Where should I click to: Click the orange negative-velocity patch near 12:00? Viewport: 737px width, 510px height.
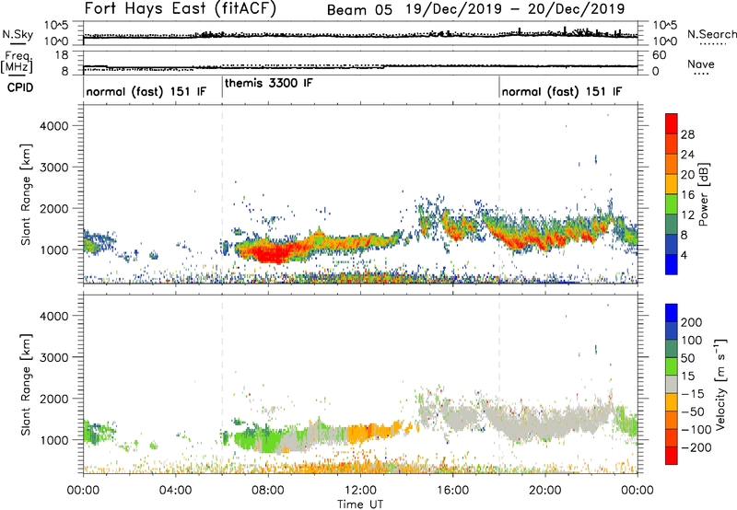click(x=371, y=431)
